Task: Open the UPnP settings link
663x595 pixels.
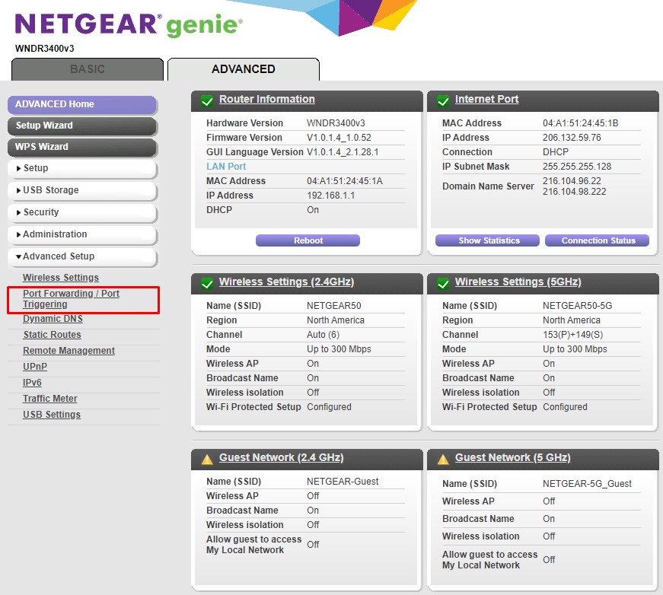Action: point(35,367)
